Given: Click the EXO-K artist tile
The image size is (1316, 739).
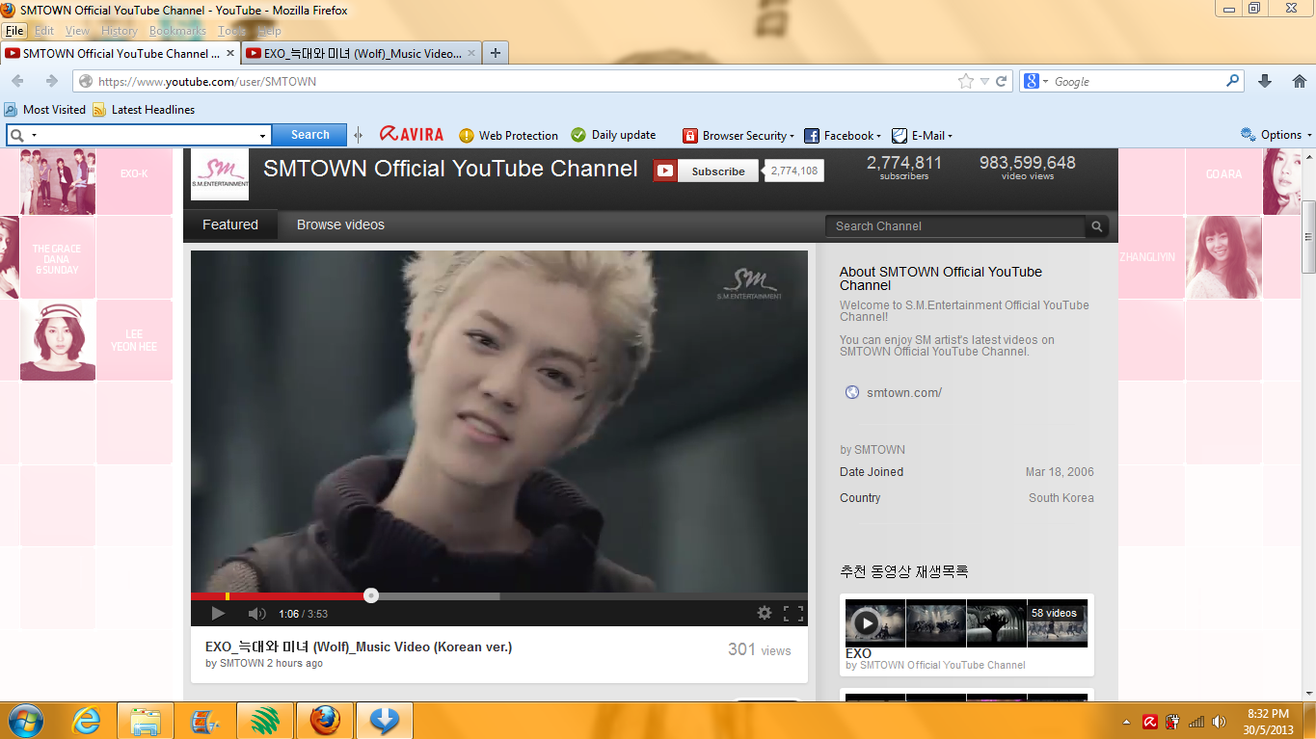Looking at the screenshot, I should 134,175.
